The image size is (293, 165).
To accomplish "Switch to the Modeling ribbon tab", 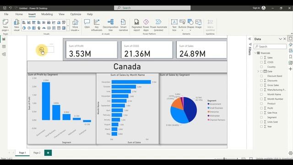I will 47,14.
